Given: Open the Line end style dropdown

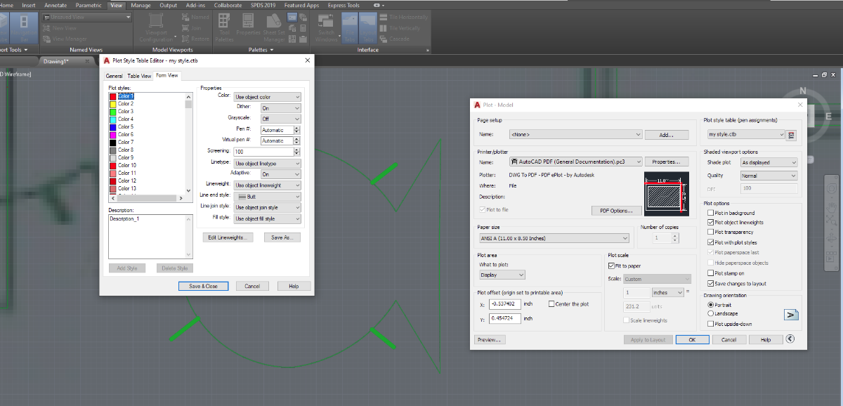Looking at the screenshot, I should point(267,197).
